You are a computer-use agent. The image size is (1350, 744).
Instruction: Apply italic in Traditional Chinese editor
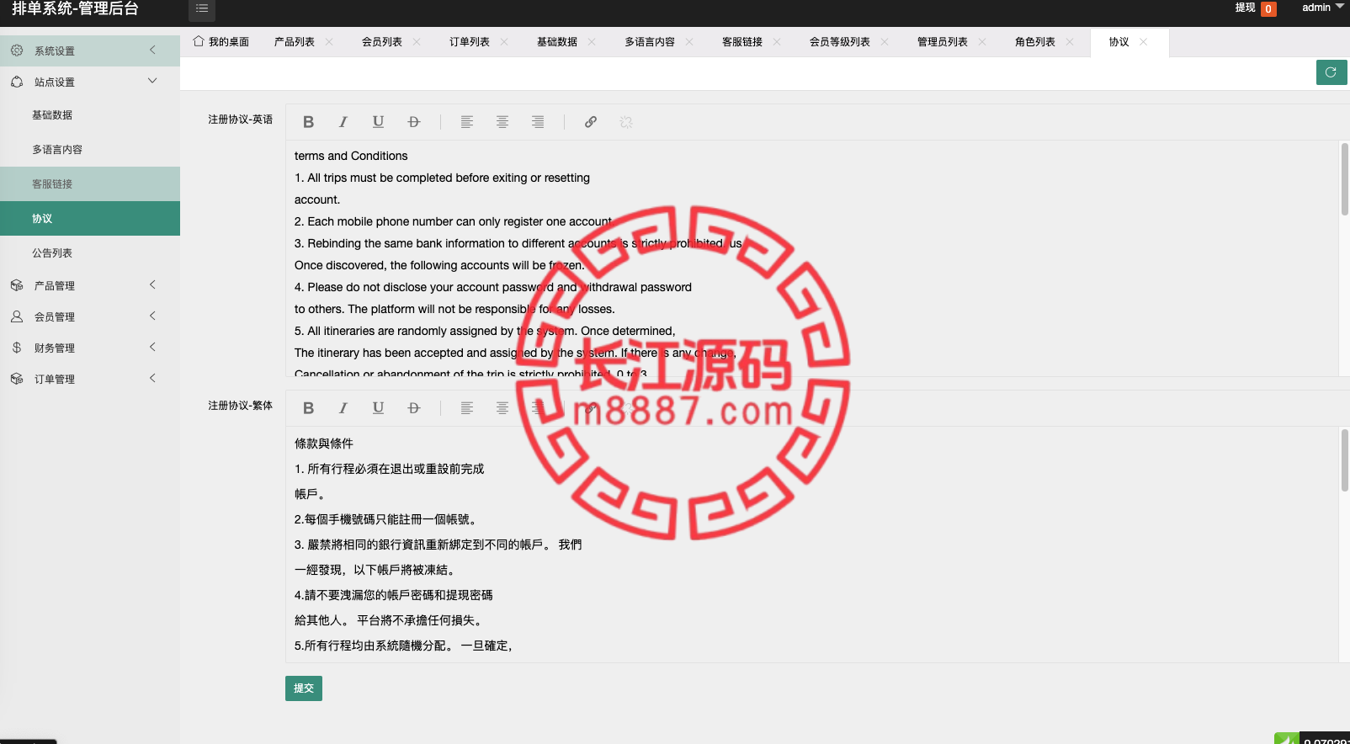tap(343, 408)
